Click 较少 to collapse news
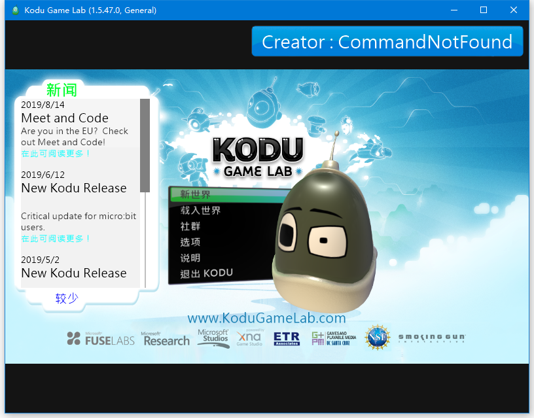This screenshot has width=534, height=418. click(x=67, y=298)
